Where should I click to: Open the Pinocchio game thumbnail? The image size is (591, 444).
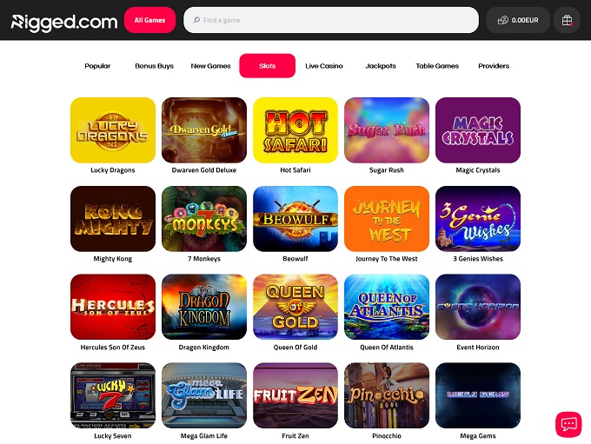[387, 395]
